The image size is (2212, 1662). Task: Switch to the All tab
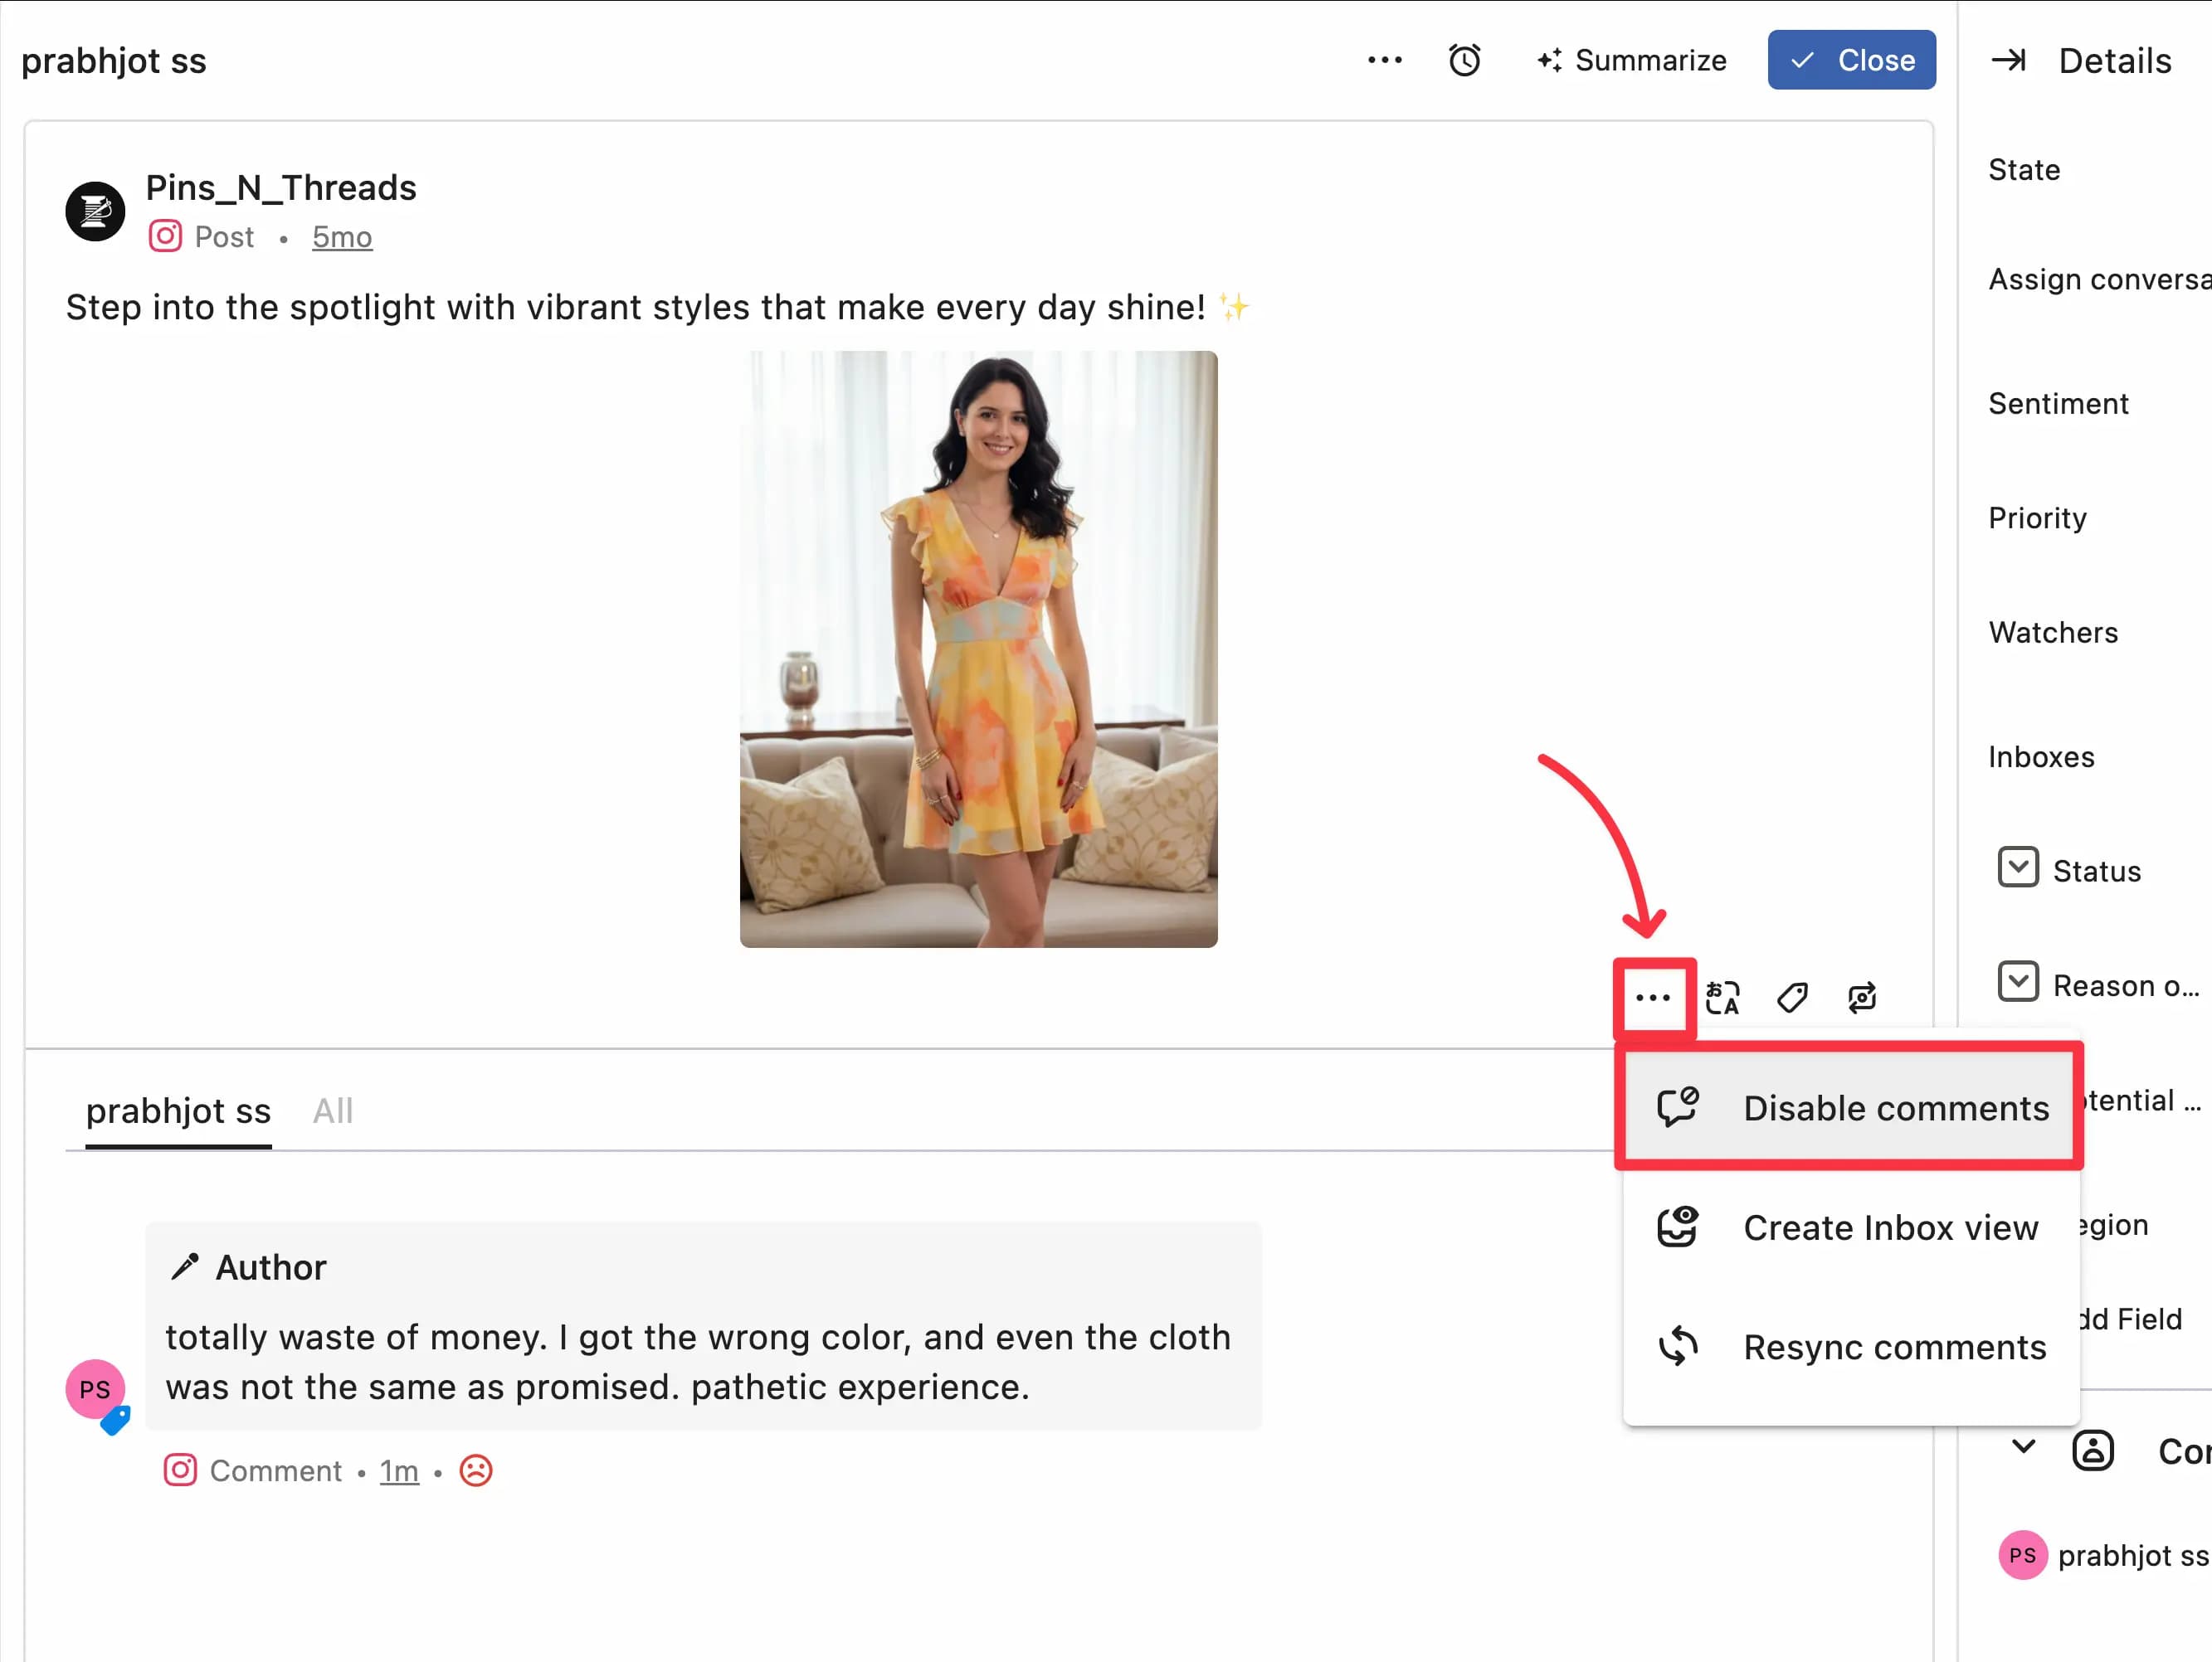[x=333, y=1111]
